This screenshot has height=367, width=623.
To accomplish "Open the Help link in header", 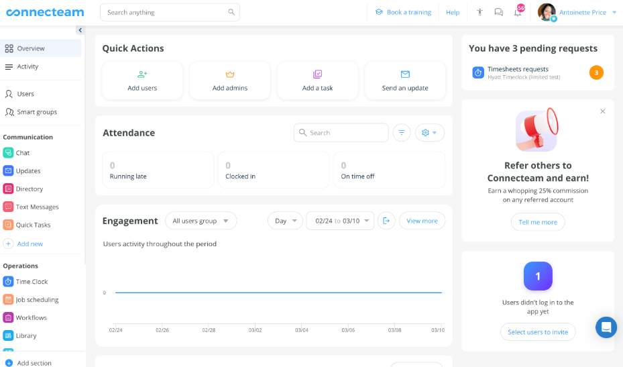I will pos(453,12).
